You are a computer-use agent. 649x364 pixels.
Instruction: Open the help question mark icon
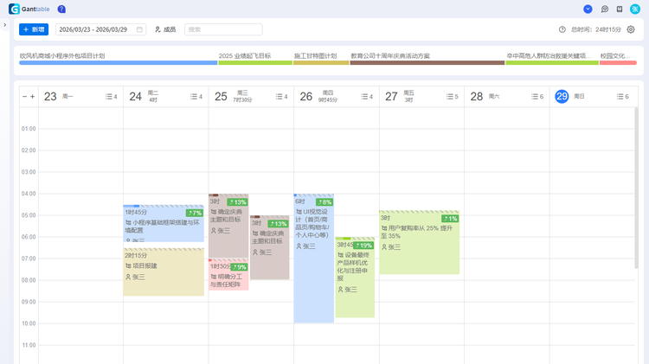tap(61, 9)
